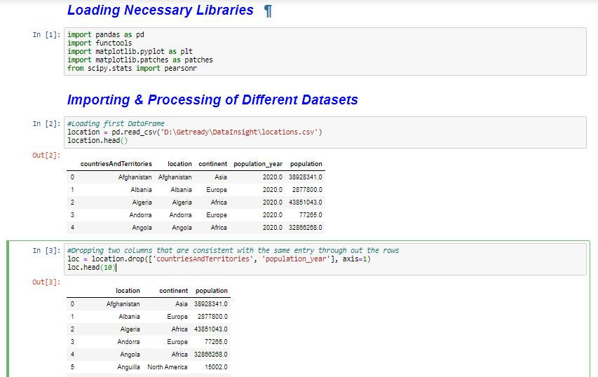This screenshot has height=377, width=598.
Task: Click the population_year column header
Action: [258, 164]
